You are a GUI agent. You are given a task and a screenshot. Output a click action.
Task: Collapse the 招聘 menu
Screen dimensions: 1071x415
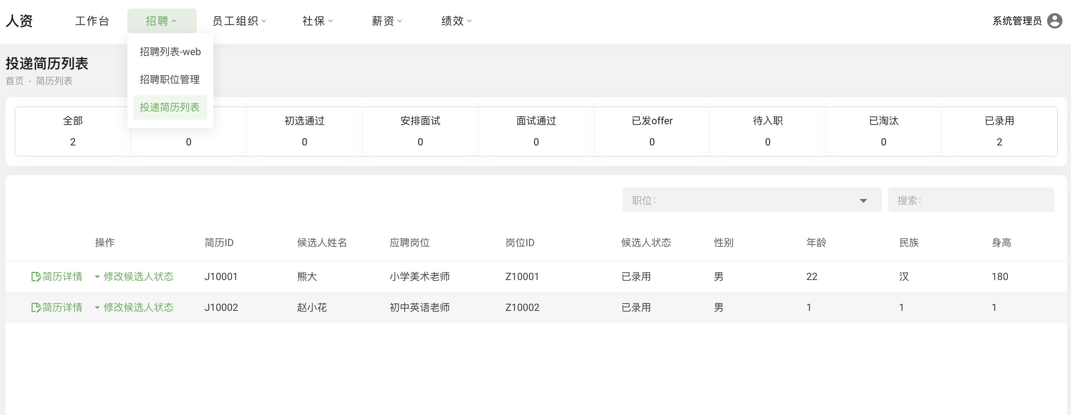[x=161, y=21]
